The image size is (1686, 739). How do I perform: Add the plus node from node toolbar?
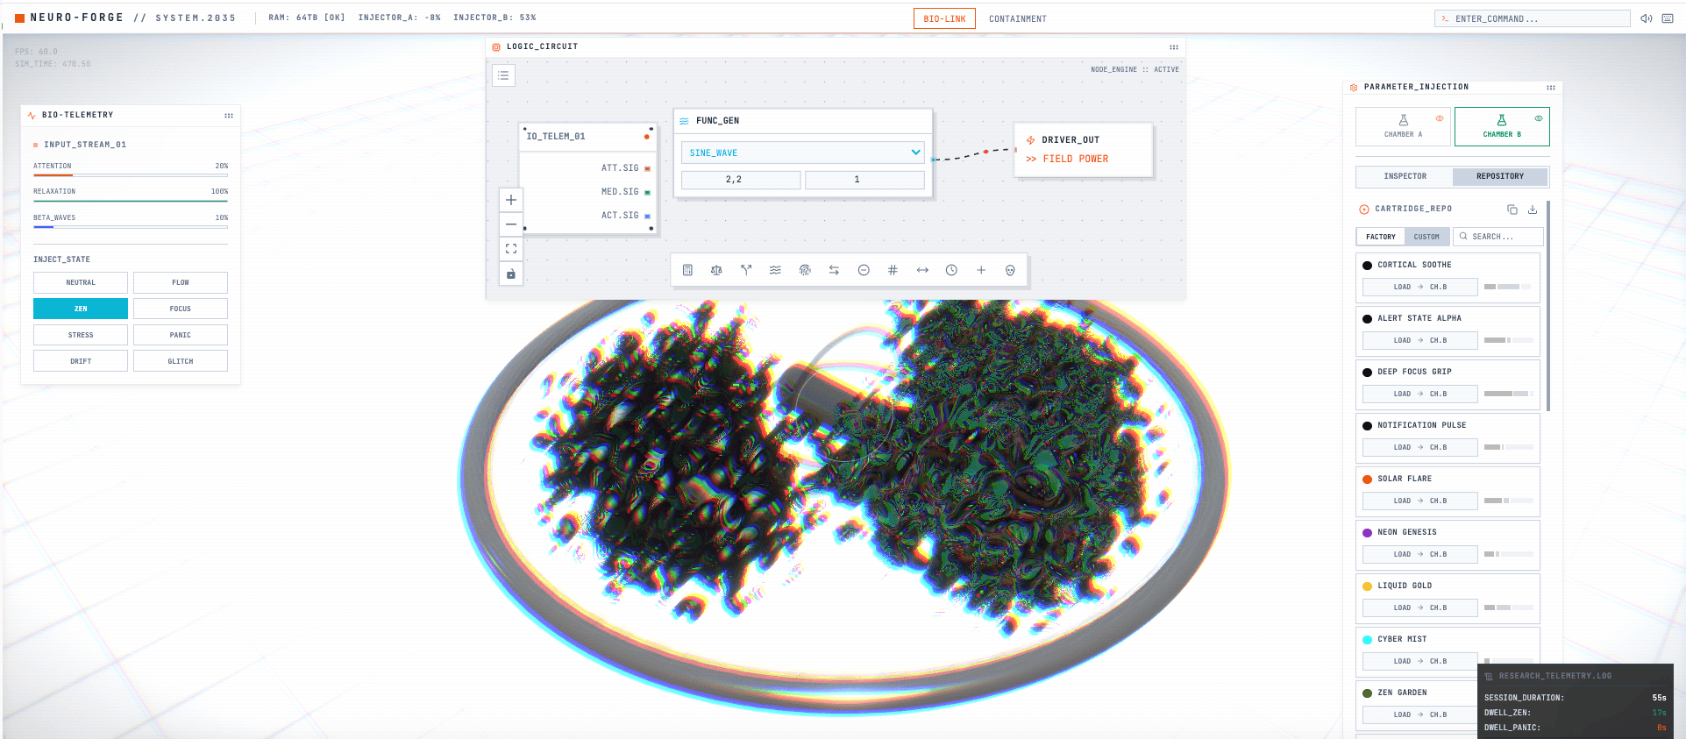pos(981,270)
